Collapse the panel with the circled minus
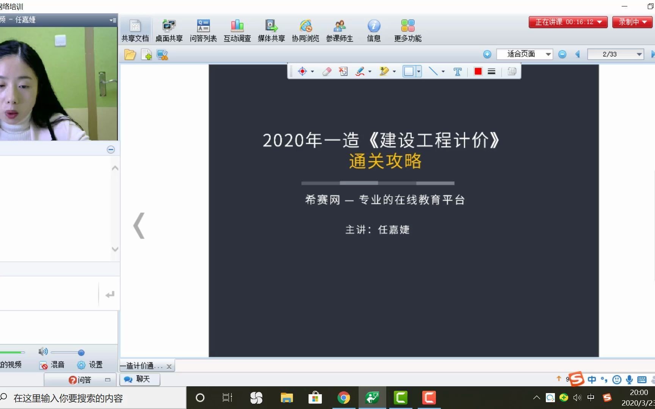This screenshot has height=409, width=655. pyautogui.click(x=111, y=150)
